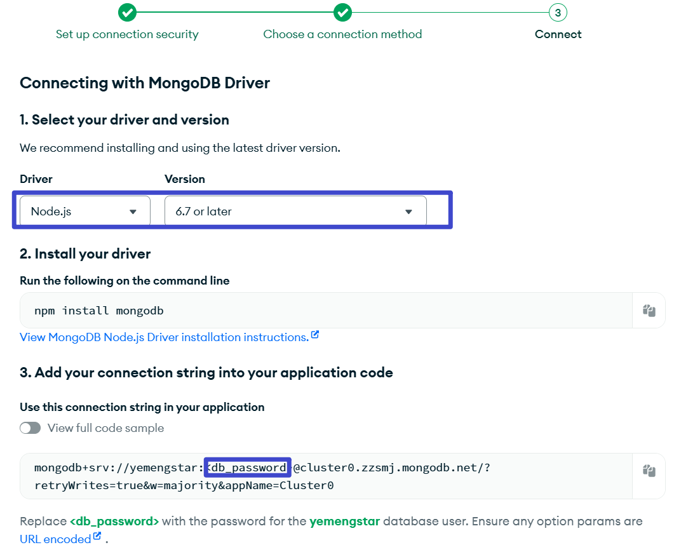Click the green checkmark above Set up connection security

(x=127, y=12)
